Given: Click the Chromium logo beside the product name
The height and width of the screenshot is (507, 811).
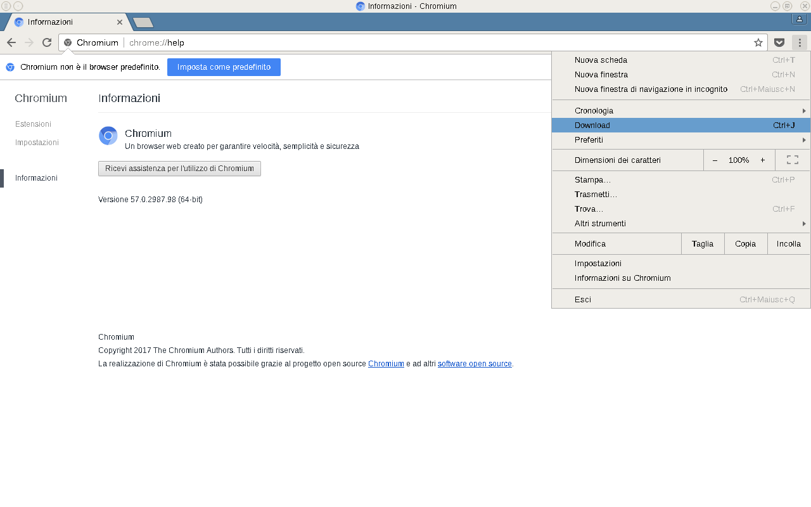Looking at the screenshot, I should click(108, 136).
